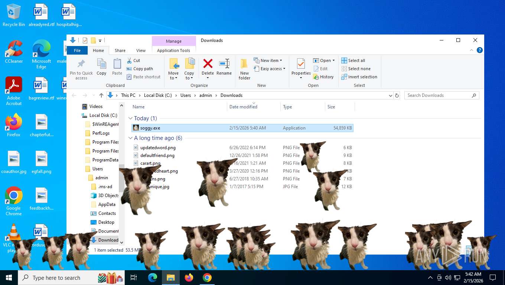Click the Manage contextual tab

tap(174, 41)
